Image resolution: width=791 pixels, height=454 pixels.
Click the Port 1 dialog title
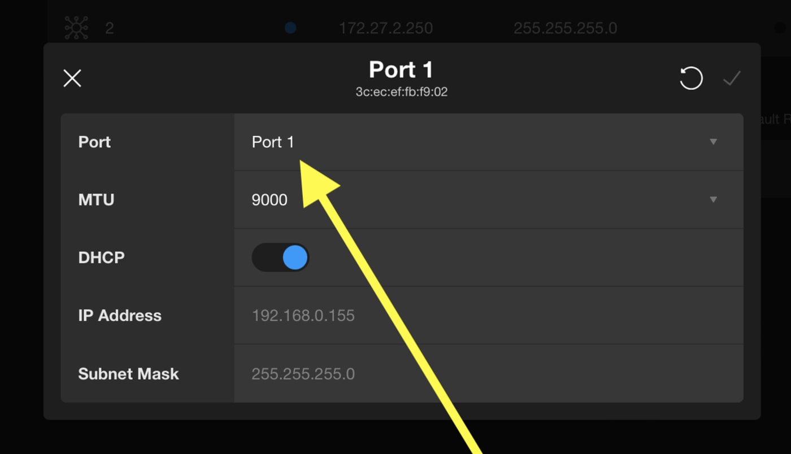click(401, 70)
